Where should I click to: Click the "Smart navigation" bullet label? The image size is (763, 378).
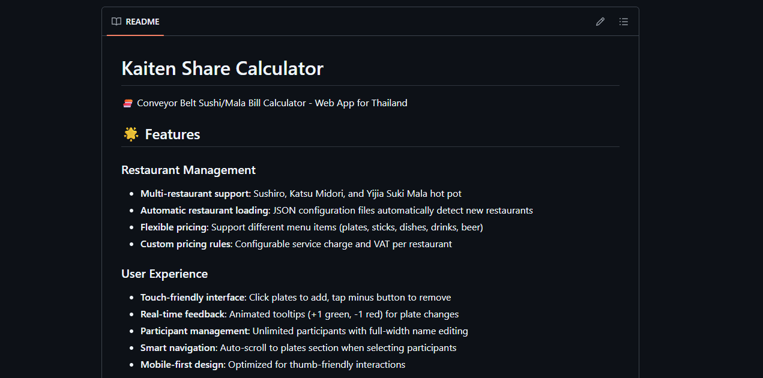click(x=178, y=348)
